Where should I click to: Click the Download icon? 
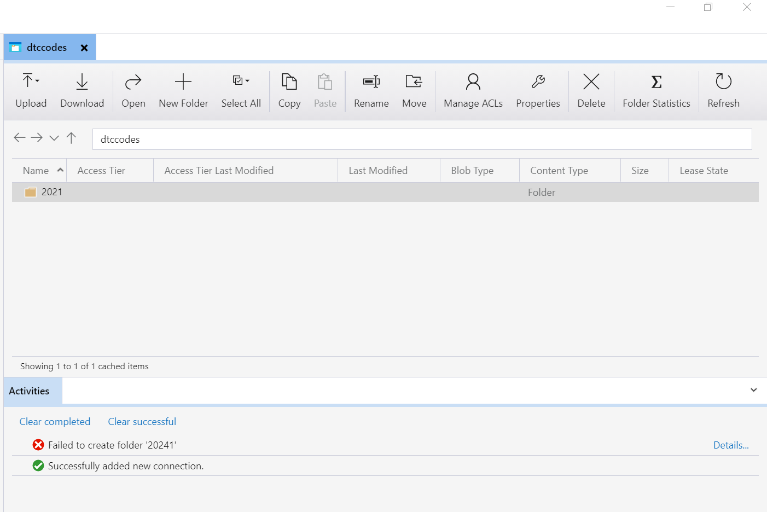(82, 90)
